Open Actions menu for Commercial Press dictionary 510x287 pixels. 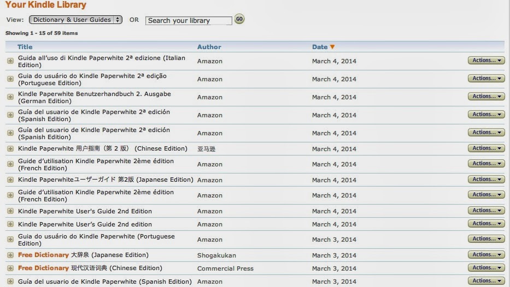click(x=486, y=267)
